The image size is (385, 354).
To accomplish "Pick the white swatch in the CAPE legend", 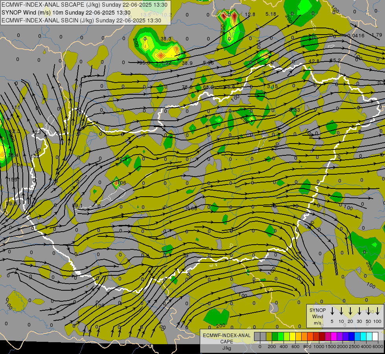I will [375, 336].
